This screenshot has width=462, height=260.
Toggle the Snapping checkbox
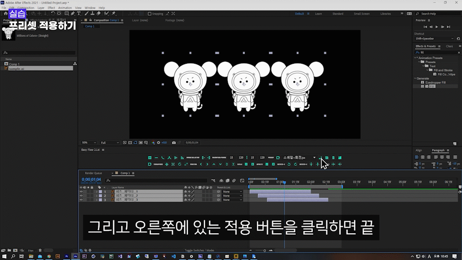point(149,13)
